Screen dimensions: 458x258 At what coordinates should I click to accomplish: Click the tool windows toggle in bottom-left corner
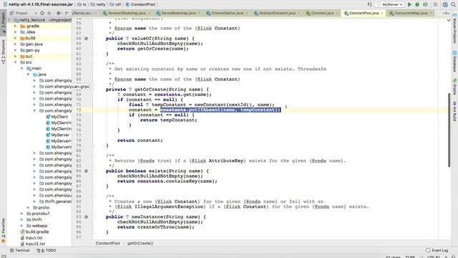click(4, 257)
